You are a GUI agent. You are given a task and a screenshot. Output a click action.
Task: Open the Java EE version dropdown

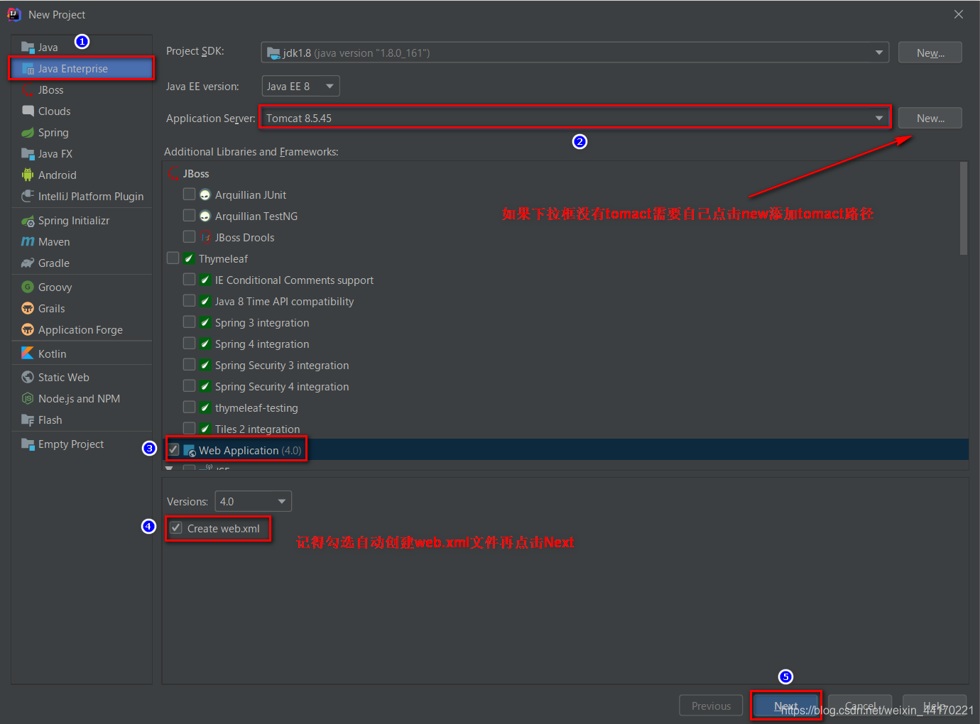(x=300, y=86)
